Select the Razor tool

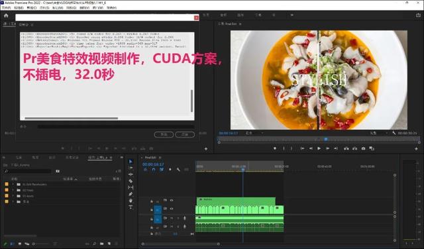pyautogui.click(x=131, y=181)
